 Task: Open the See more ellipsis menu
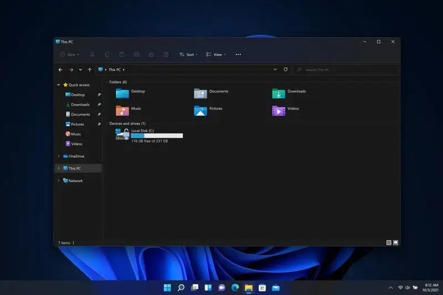click(x=238, y=54)
